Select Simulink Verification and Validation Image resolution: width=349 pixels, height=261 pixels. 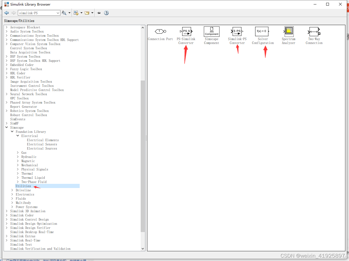click(40, 249)
